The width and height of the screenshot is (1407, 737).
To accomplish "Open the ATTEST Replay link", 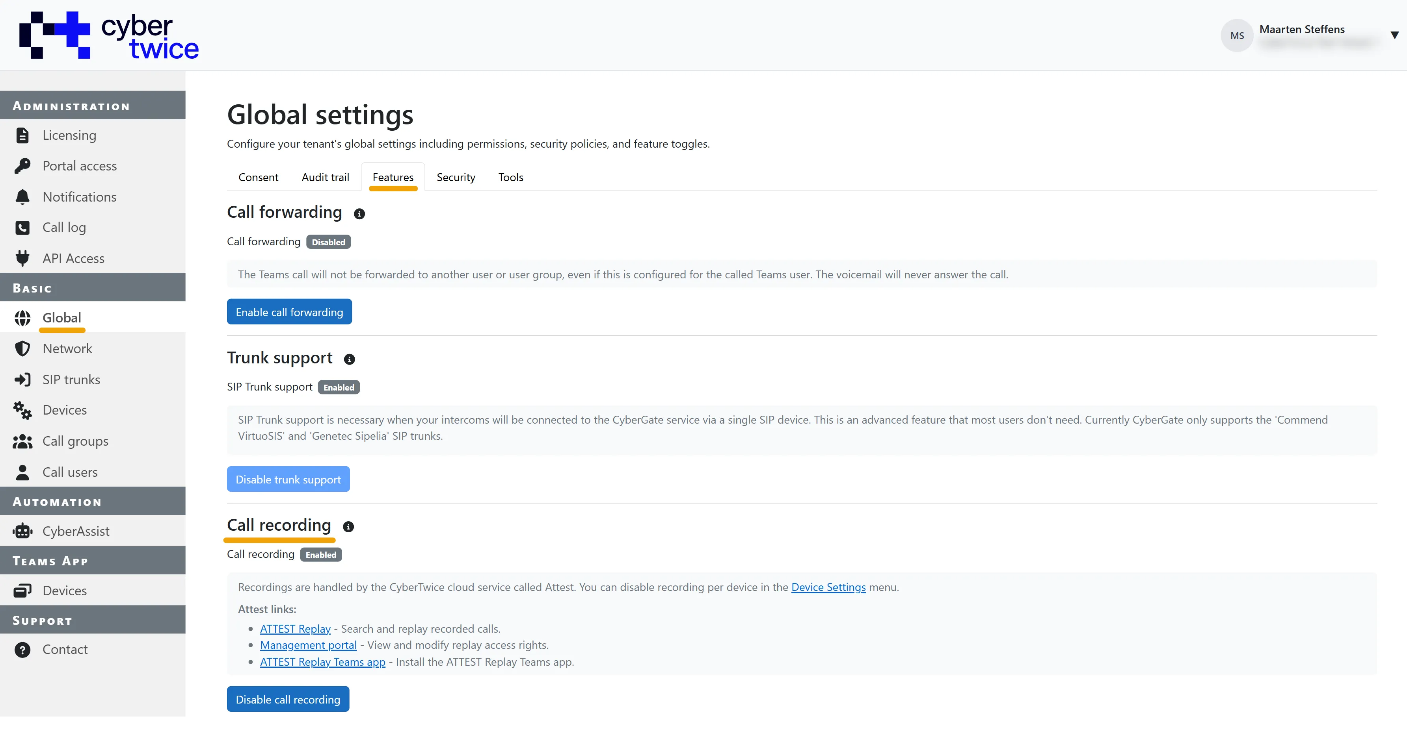I will 295,629.
